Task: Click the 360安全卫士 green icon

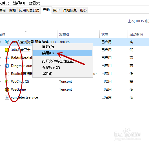Action: tap(7, 50)
